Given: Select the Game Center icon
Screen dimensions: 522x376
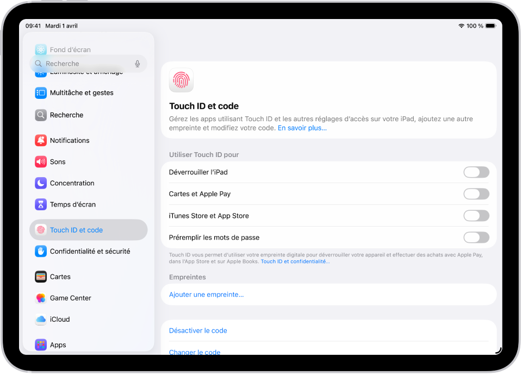Looking at the screenshot, I should click(x=41, y=298).
